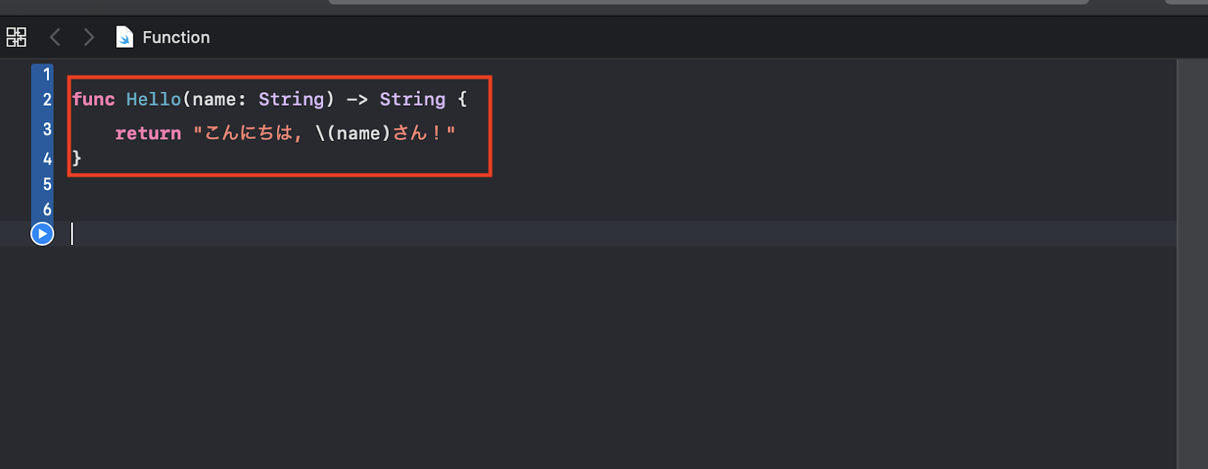Click line number 4 in gutter

coord(47,159)
